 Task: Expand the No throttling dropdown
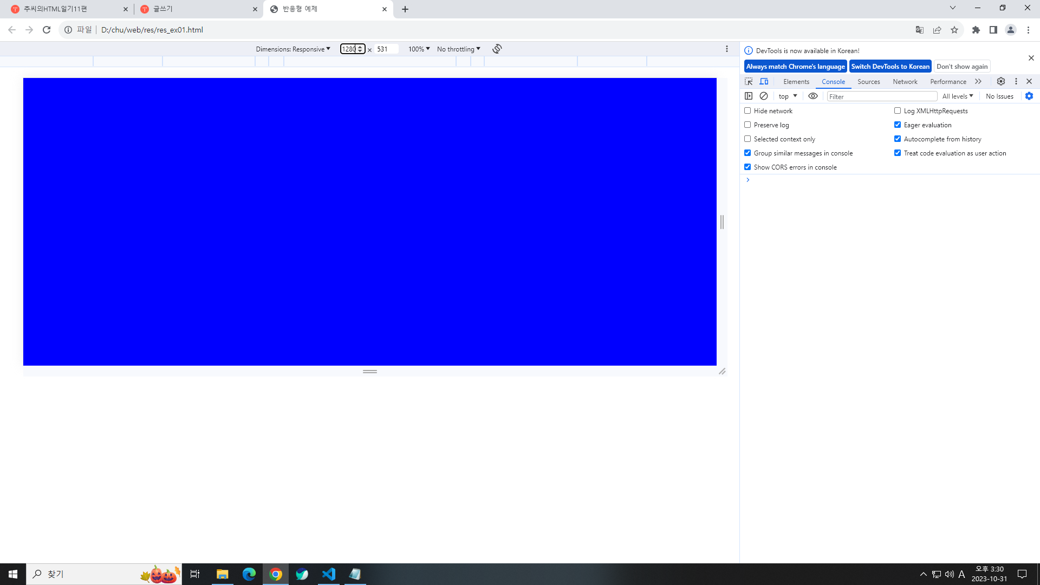pos(458,49)
